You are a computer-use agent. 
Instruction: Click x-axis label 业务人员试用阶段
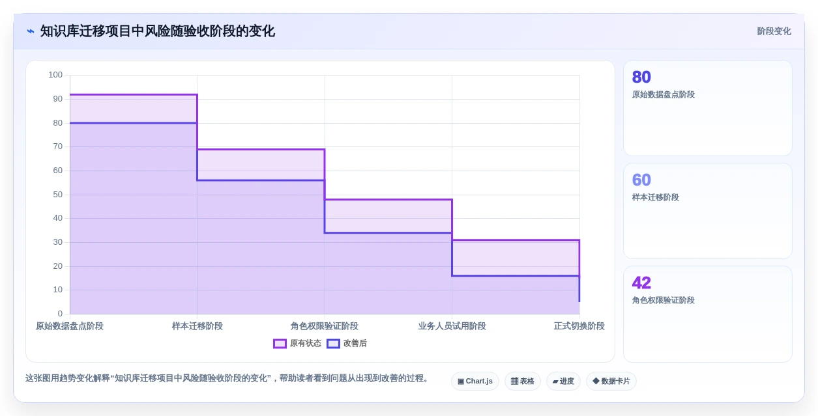coord(452,326)
